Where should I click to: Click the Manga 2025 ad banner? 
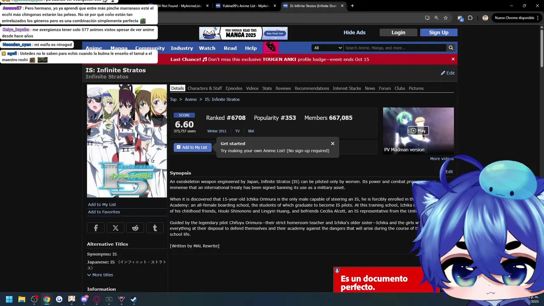(x=244, y=33)
